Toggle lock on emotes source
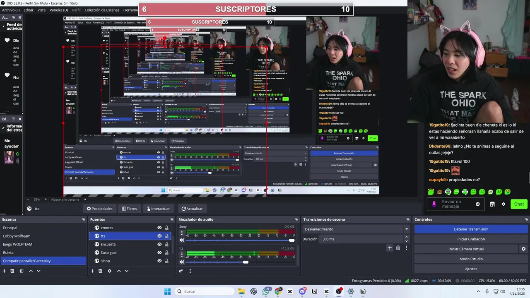 pos(167,228)
